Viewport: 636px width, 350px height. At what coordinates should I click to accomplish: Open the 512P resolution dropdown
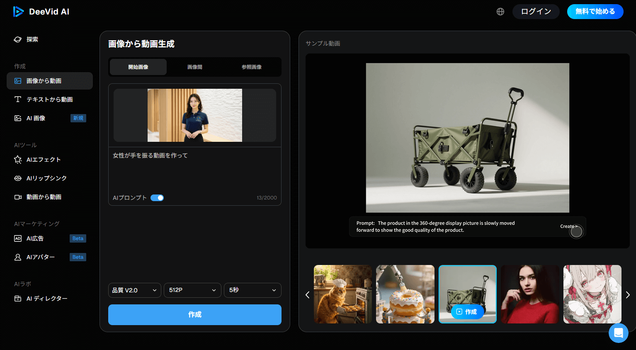[x=192, y=290]
